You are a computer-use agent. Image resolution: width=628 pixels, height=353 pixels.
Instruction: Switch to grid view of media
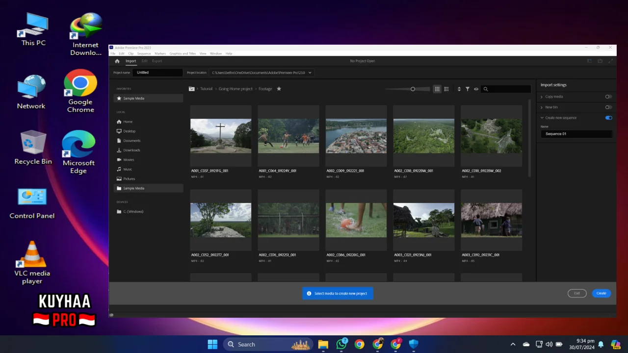437,89
